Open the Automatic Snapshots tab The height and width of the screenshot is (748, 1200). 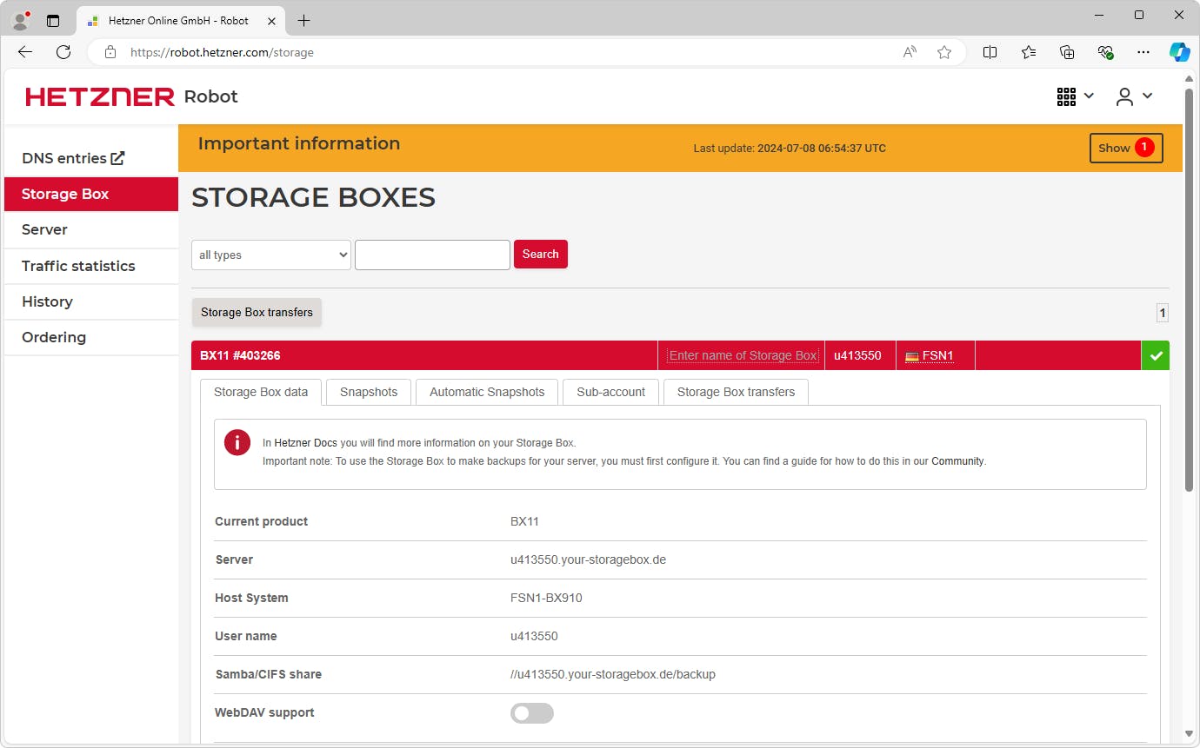pos(487,392)
